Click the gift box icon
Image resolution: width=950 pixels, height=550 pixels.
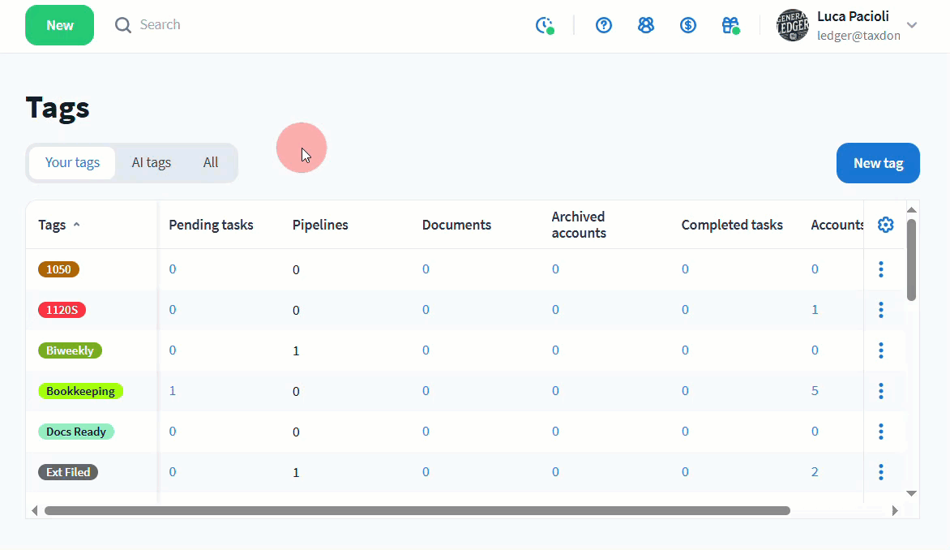click(x=730, y=25)
